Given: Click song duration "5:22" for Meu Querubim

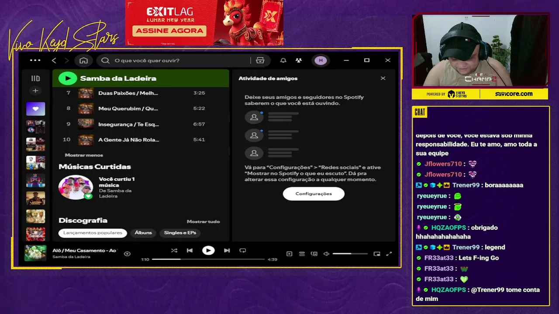Looking at the screenshot, I should pyautogui.click(x=199, y=109).
